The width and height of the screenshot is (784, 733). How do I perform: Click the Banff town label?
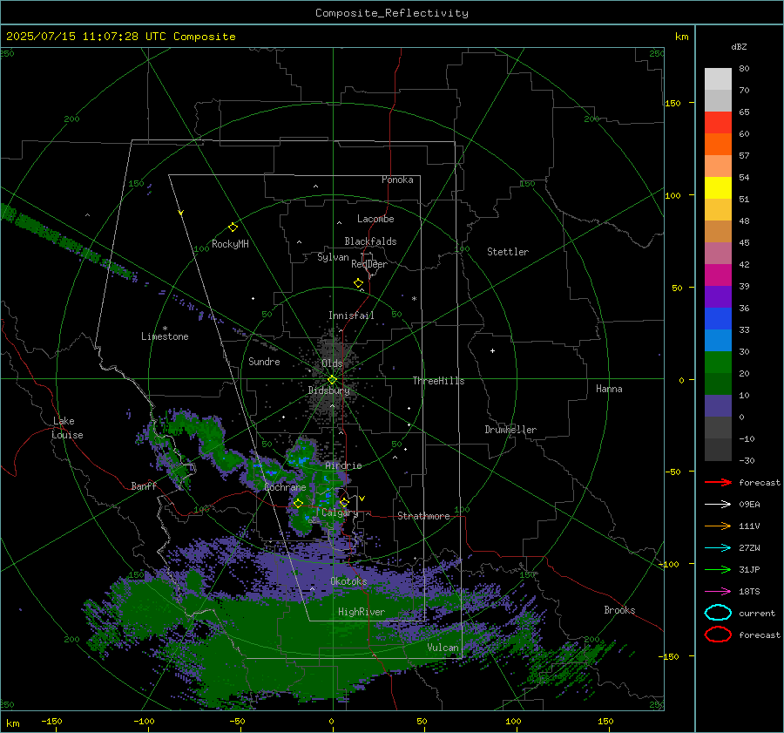(144, 486)
